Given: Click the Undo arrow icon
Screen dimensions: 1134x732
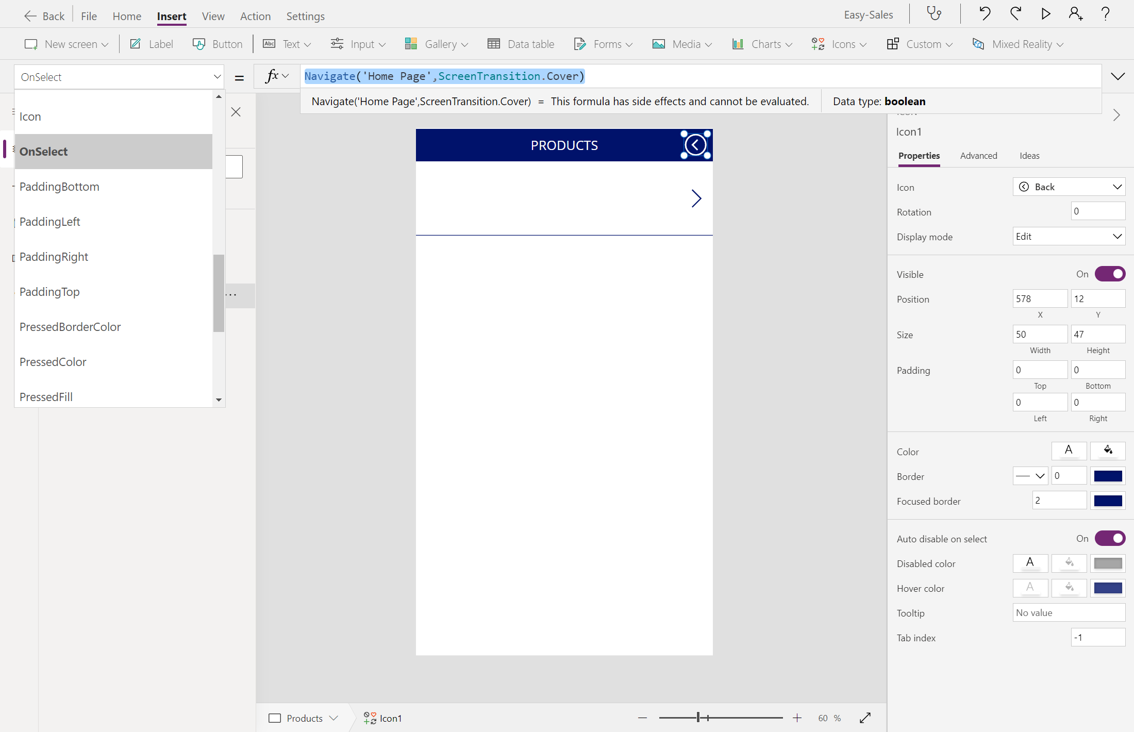Looking at the screenshot, I should 985,14.
